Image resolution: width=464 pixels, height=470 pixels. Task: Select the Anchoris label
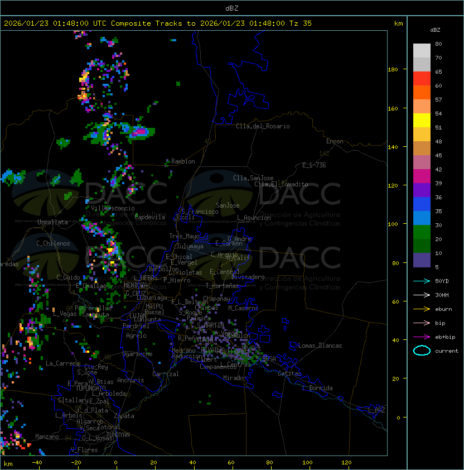click(130, 380)
